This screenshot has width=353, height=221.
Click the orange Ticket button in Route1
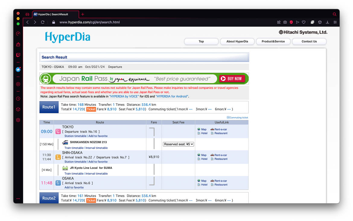coord(91,109)
